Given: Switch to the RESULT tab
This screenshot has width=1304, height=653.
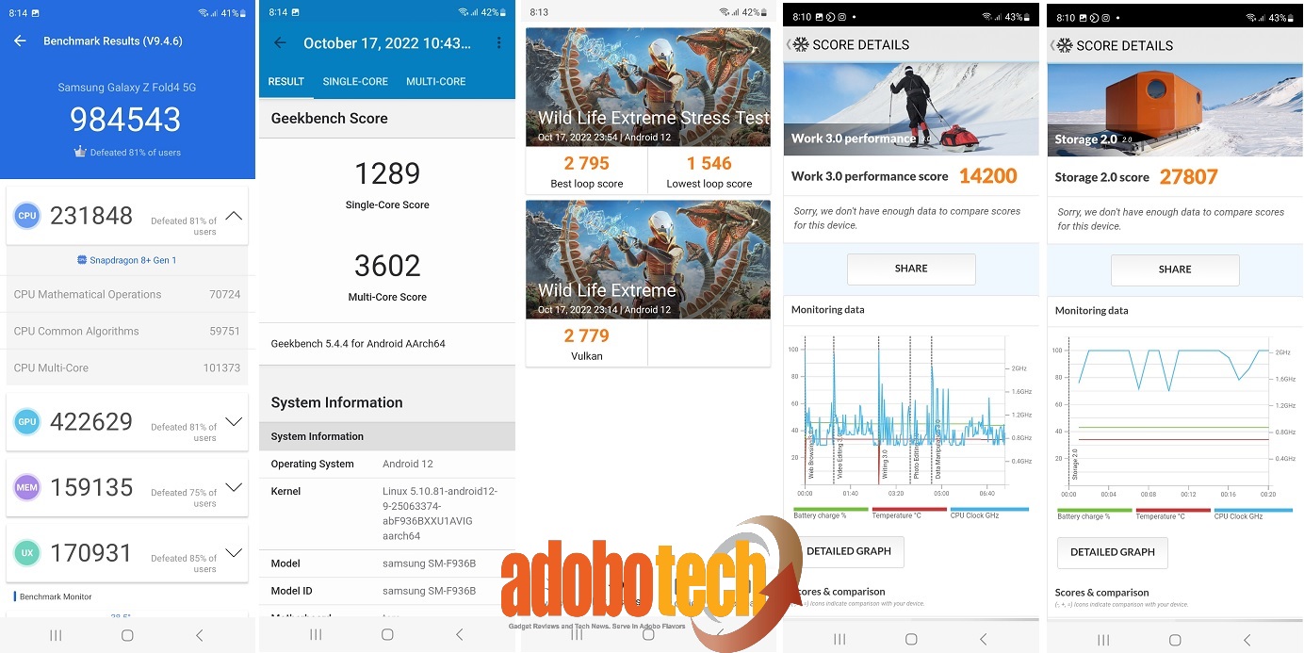Looking at the screenshot, I should pyautogui.click(x=285, y=82).
